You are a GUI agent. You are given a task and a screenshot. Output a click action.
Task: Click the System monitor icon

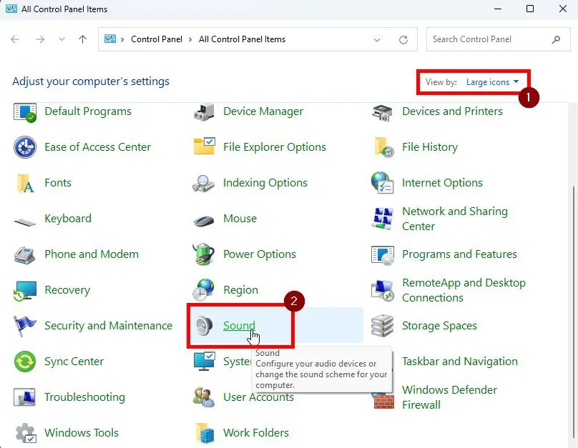(204, 361)
